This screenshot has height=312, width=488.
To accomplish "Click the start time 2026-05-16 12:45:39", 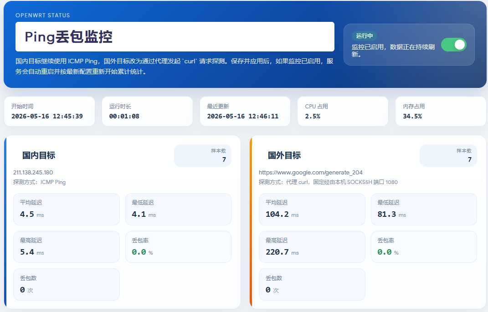I will point(47,116).
